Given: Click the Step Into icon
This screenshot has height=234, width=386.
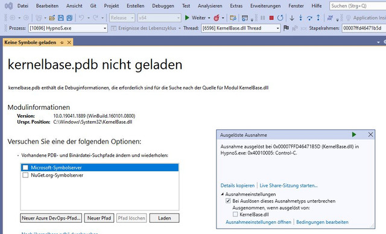Looking at the screenshot, I should (x=300, y=17).
